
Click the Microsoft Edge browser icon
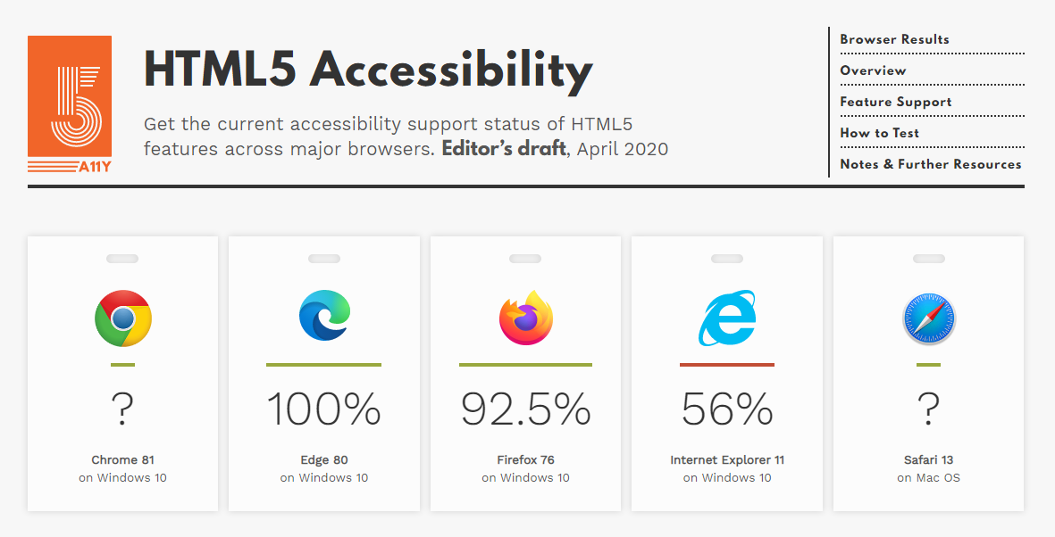324,316
